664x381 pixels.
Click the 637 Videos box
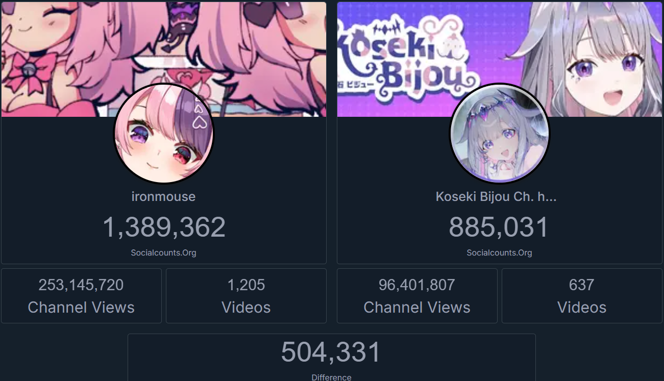pos(582,296)
